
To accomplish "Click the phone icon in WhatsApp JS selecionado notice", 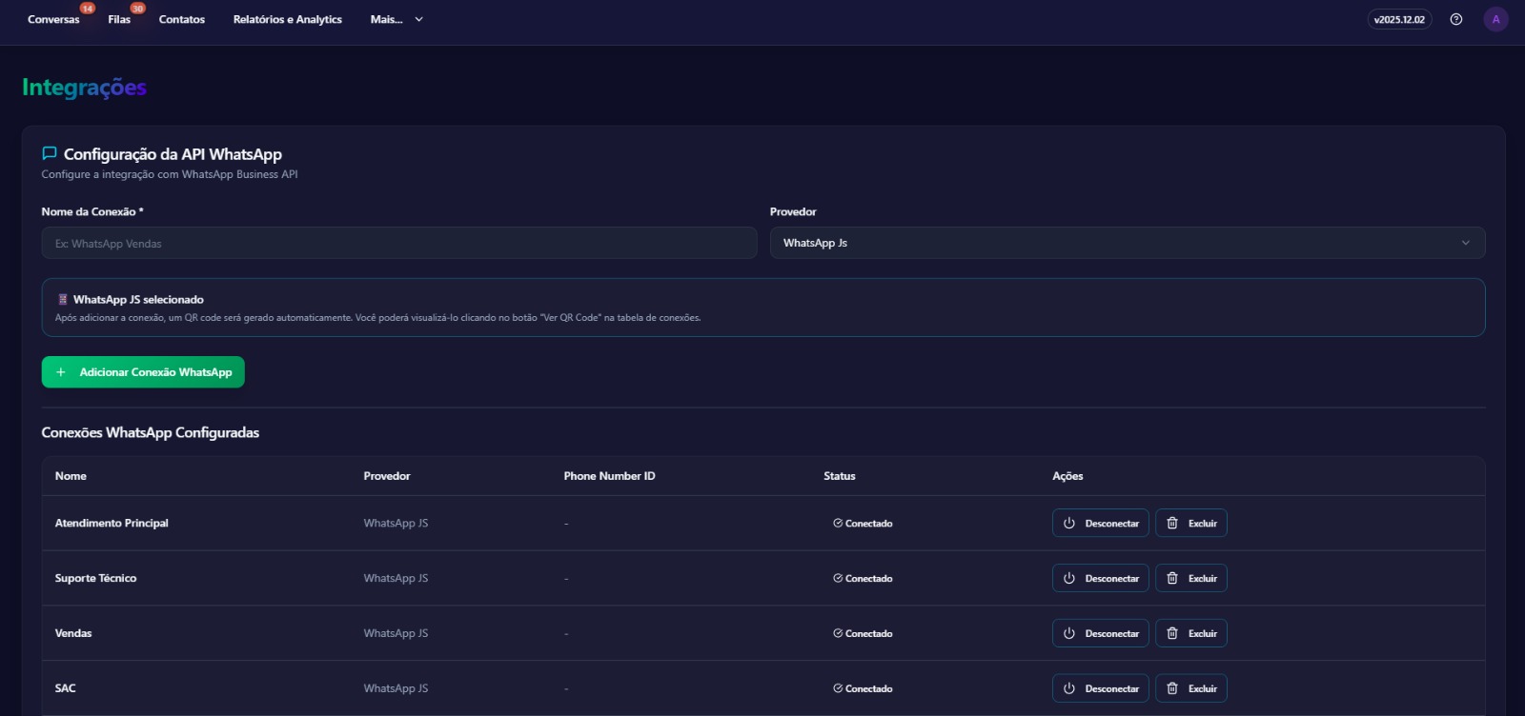I will [63, 299].
